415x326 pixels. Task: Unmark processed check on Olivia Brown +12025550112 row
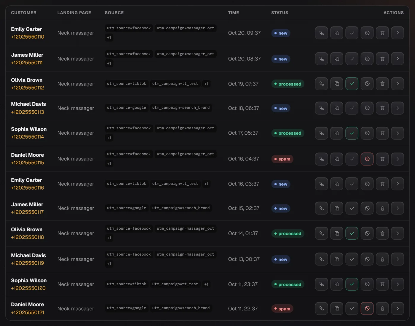pos(352,84)
